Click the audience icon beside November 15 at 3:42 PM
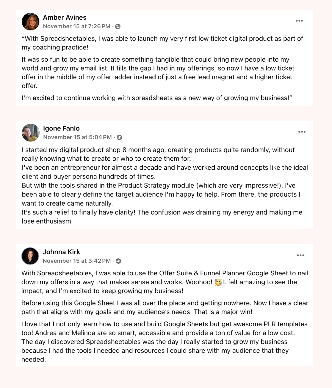332x388 pixels. pos(118,261)
